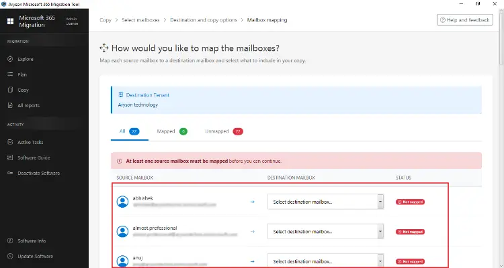Click the anuj user avatar icon
Image resolution: width=504 pixels, height=268 pixels.
pos(122,261)
